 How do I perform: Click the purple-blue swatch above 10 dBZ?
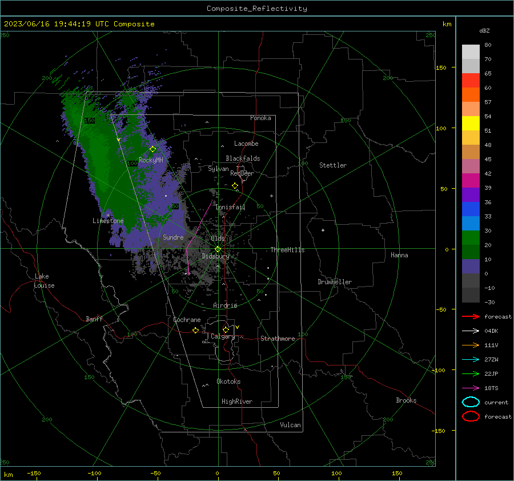[471, 267]
